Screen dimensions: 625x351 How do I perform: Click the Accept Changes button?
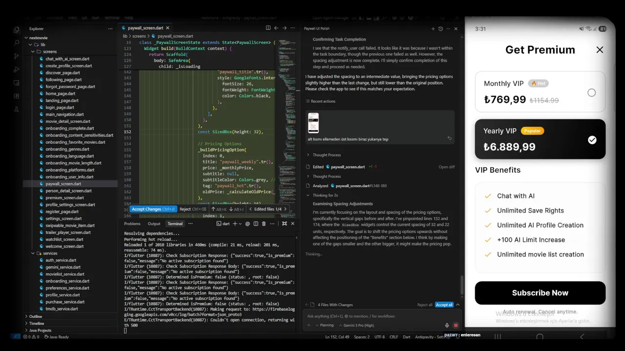pos(153,209)
